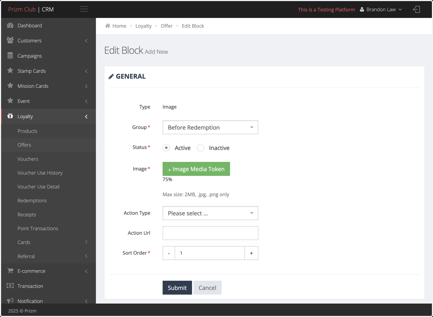
Task: Decrease Sort Order with minus button
Action: coord(169,253)
